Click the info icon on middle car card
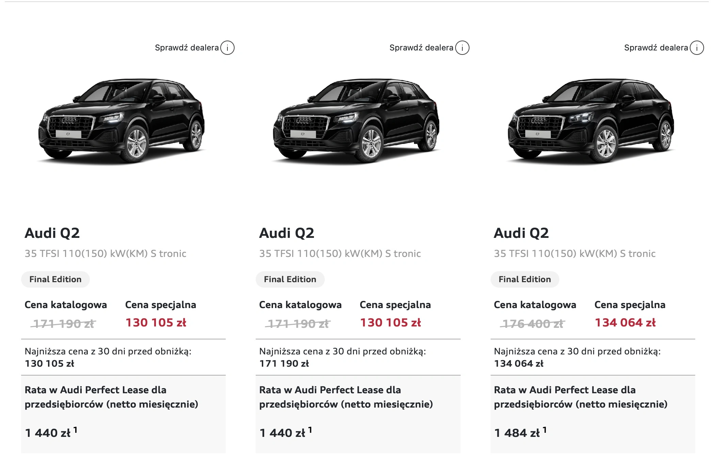Viewport: 717px width, 458px height. coord(462,48)
